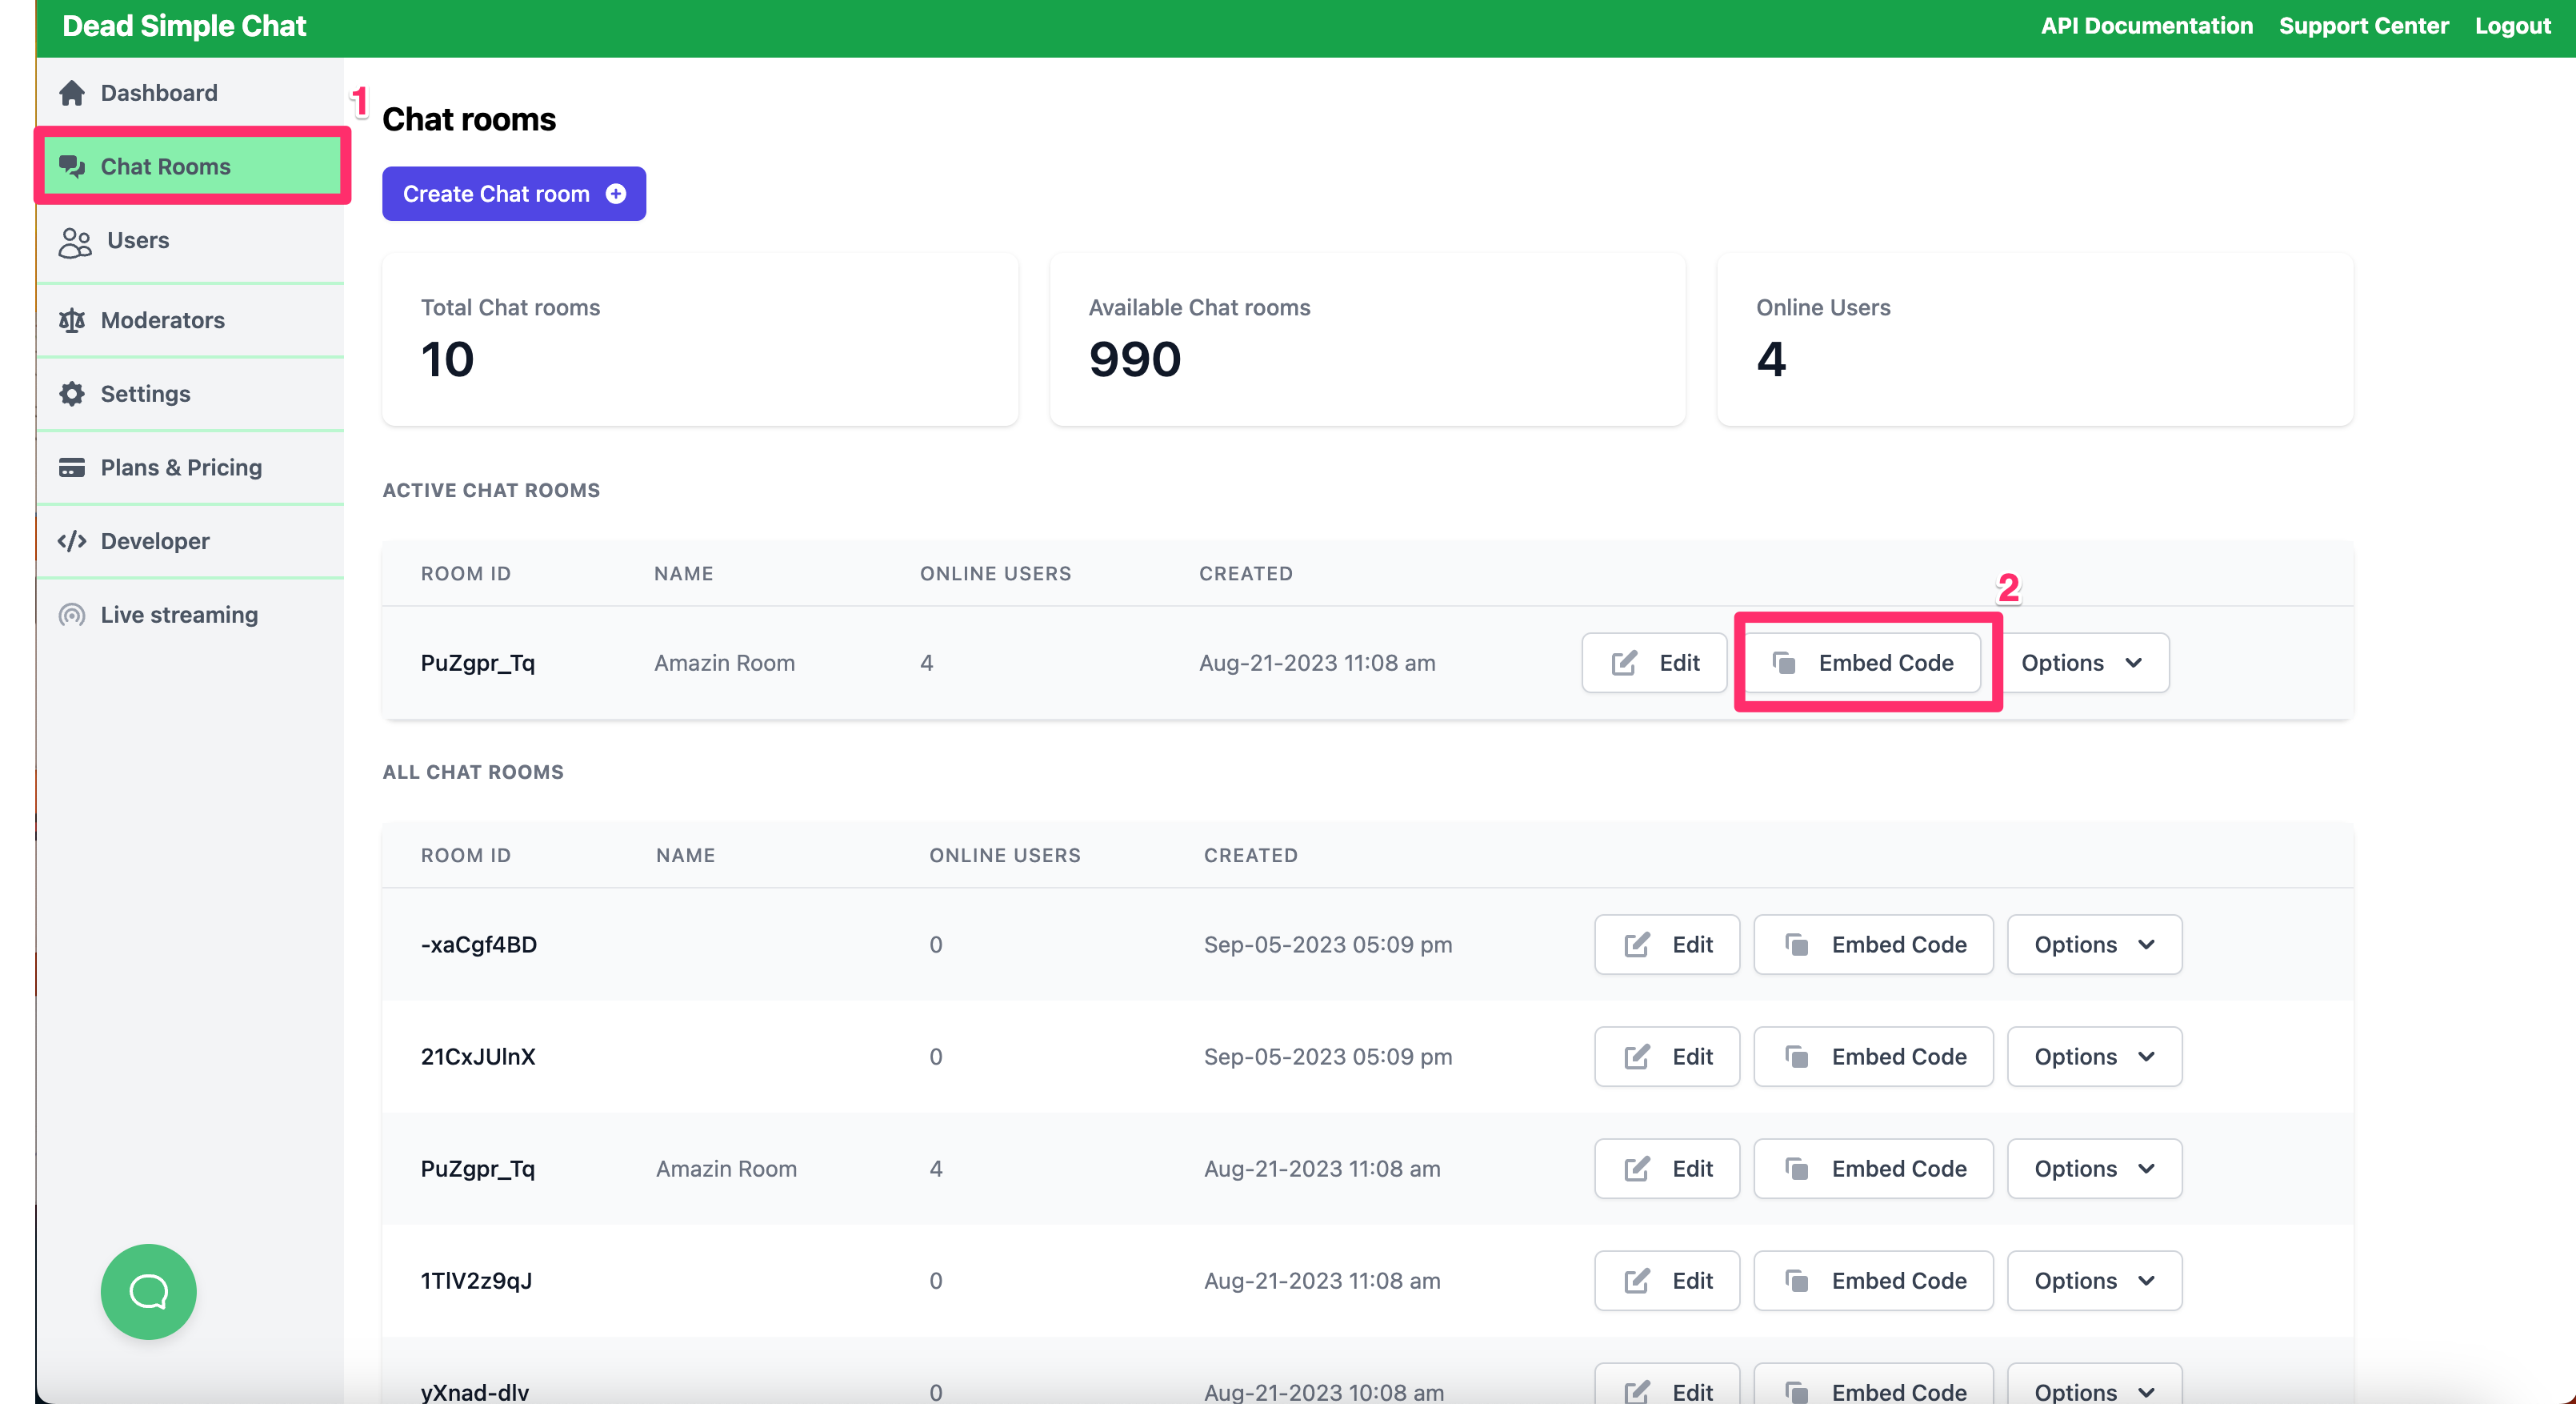This screenshot has width=2576, height=1404.
Task: Open the green support chat bubble
Action: coord(148,1291)
